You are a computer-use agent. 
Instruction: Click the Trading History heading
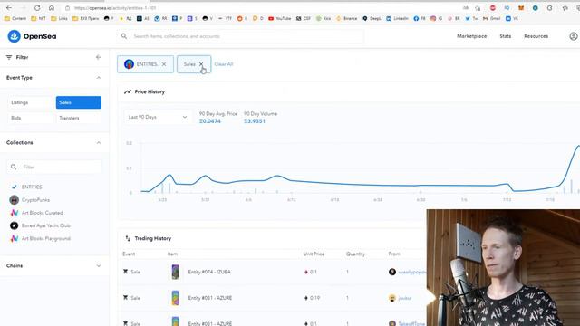pos(153,238)
